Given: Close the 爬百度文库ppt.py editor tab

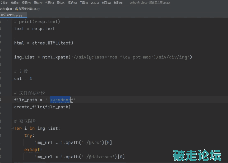Looking at the screenshot, I should [x=25, y=15].
